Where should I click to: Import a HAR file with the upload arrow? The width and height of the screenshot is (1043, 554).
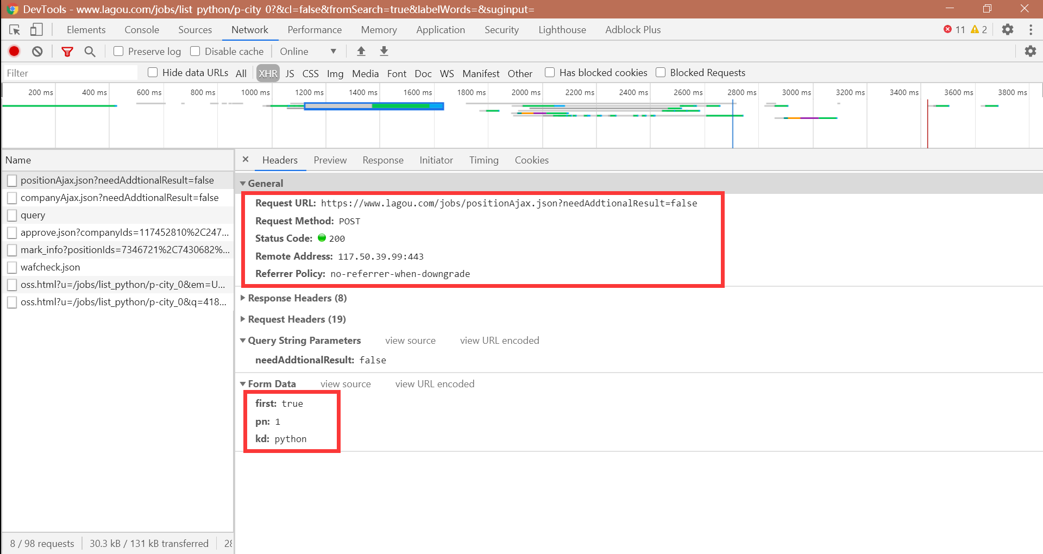(361, 51)
